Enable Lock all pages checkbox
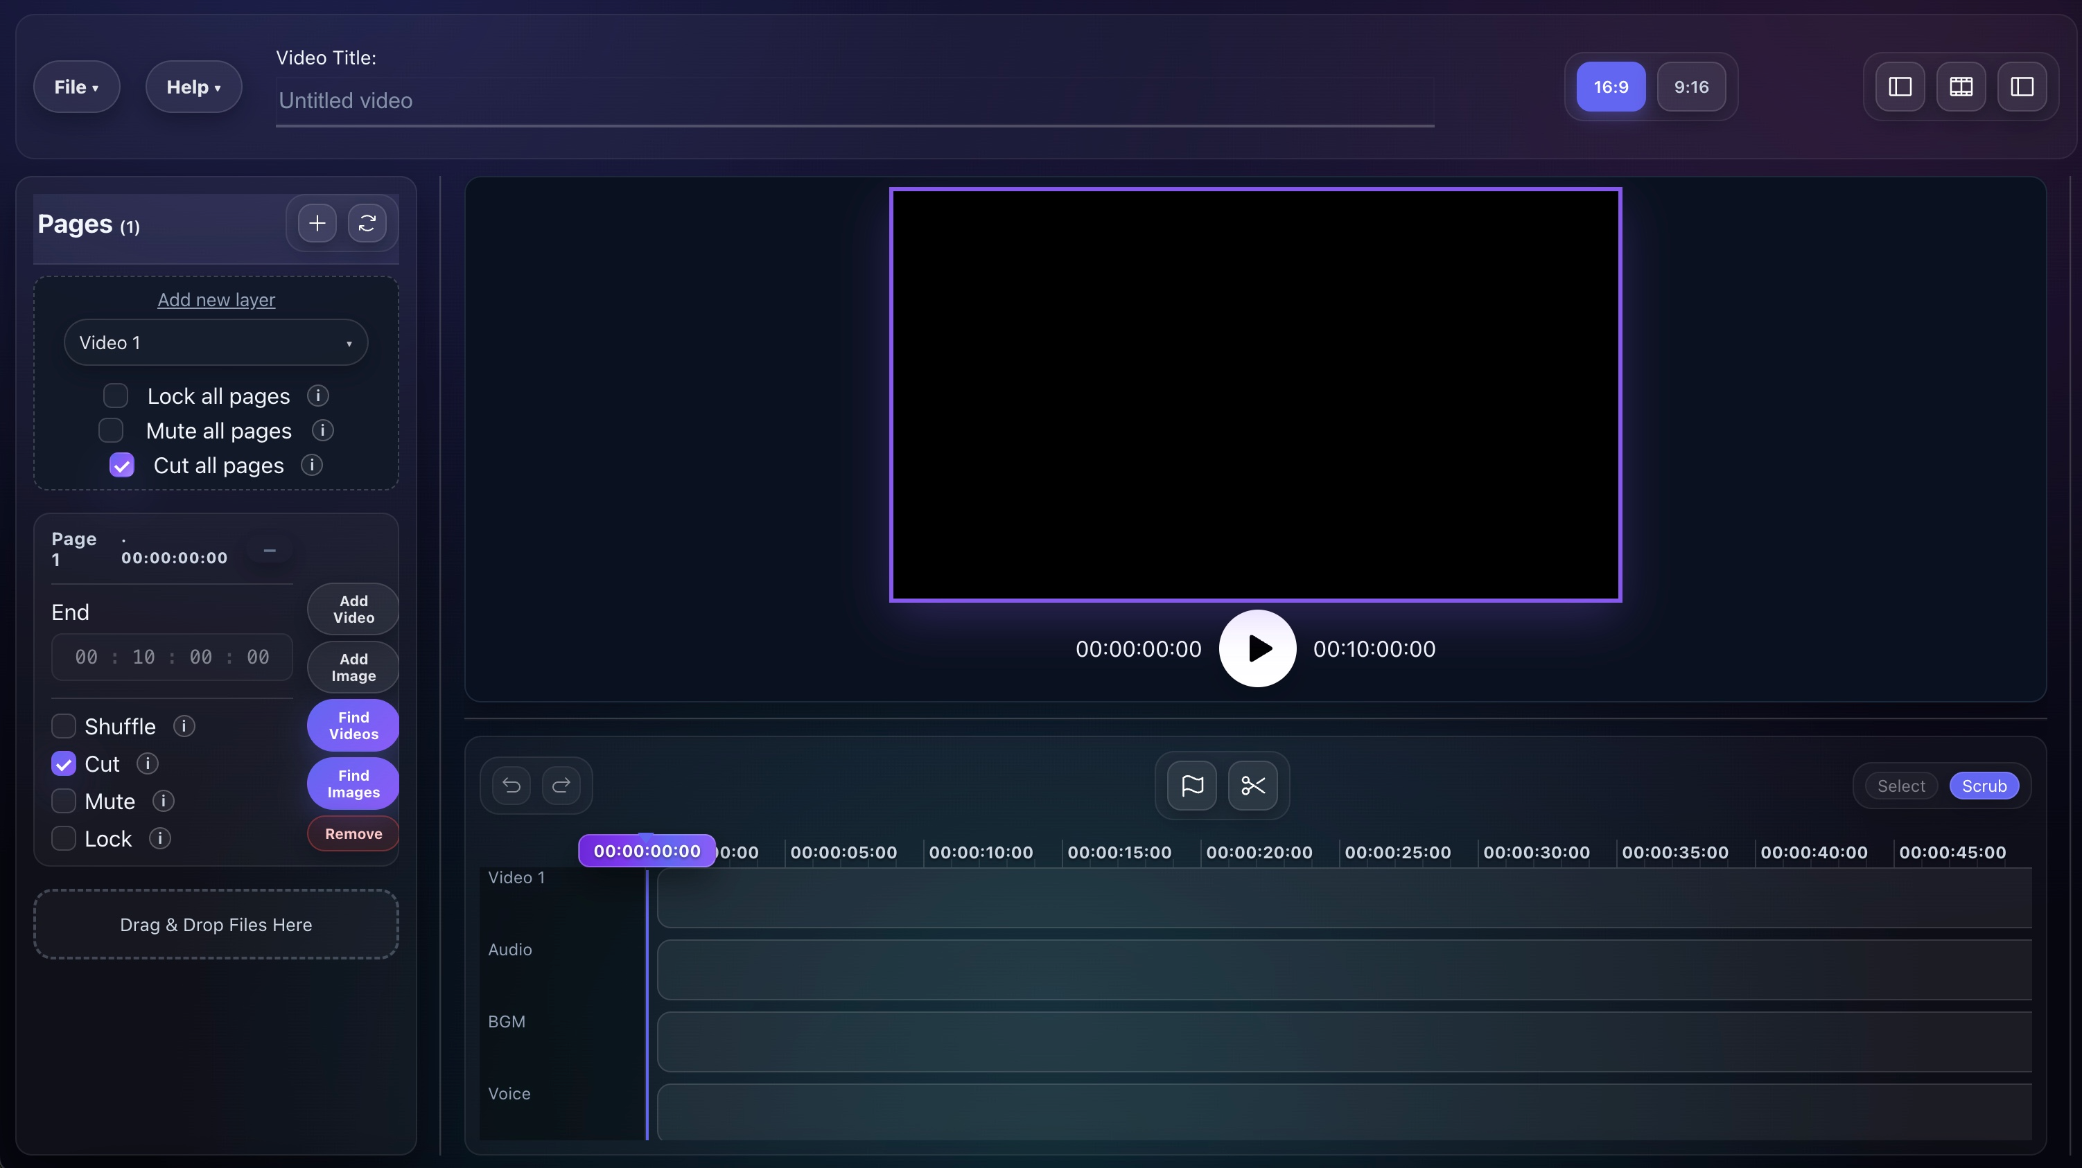 pos(116,396)
